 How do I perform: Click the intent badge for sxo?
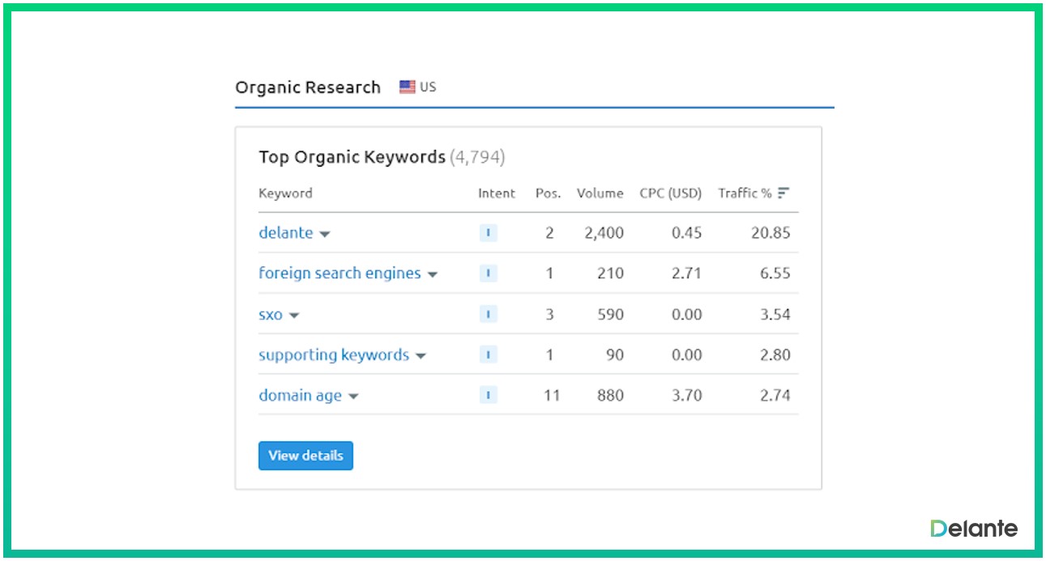[488, 314]
